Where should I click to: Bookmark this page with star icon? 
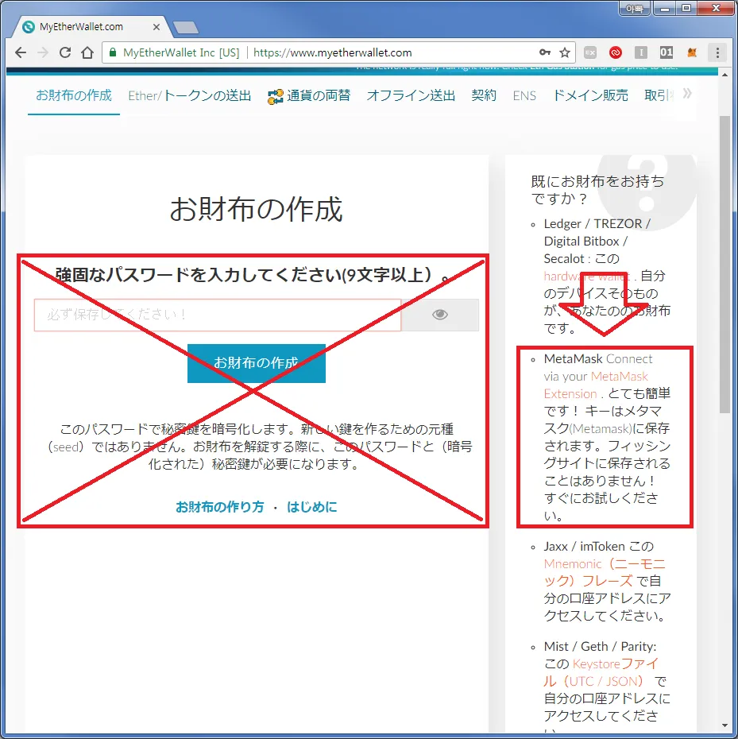coord(565,52)
